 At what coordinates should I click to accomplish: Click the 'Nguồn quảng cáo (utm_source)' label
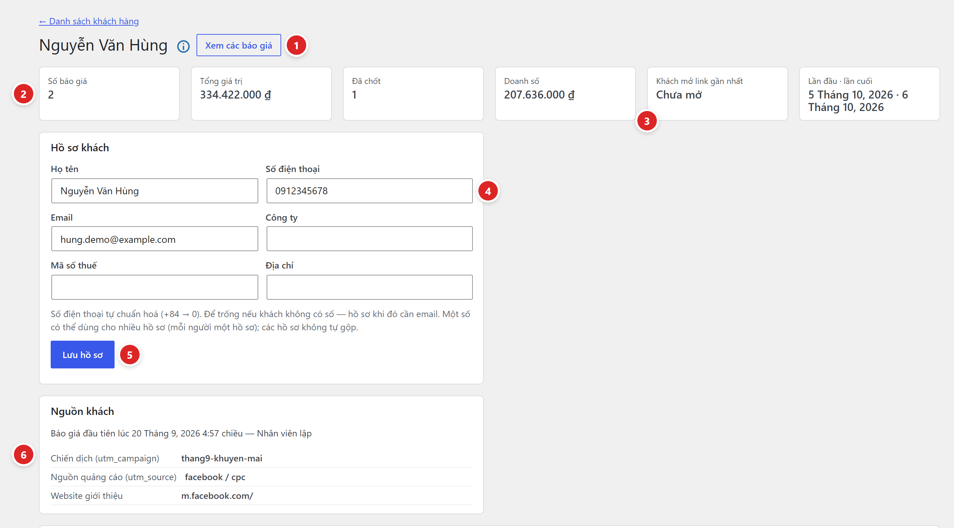[x=113, y=477]
